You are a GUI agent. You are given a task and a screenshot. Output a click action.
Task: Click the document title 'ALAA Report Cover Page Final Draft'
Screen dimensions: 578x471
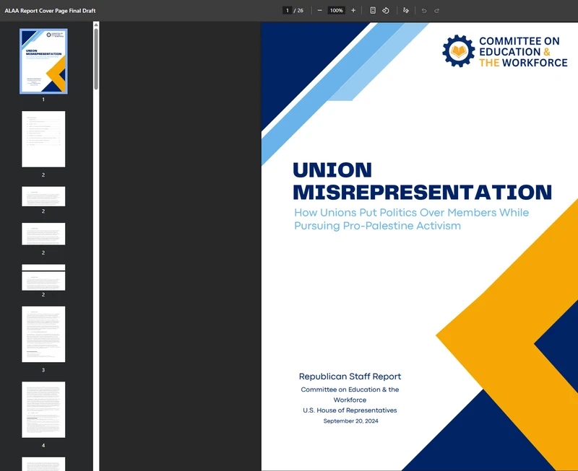[50, 11]
